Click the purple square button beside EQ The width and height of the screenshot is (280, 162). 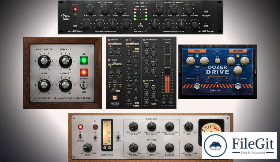pyautogui.click(x=138, y=39)
